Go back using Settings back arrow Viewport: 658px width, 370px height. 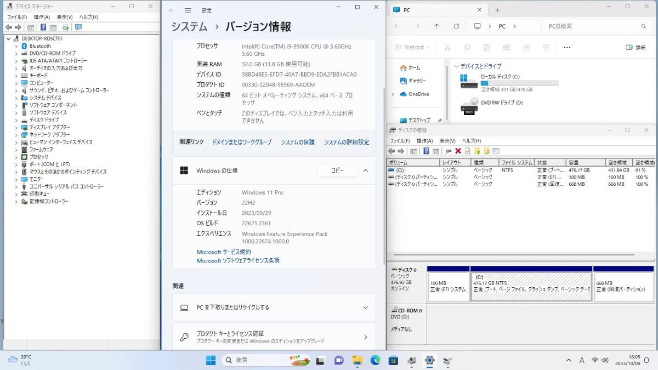pos(172,10)
